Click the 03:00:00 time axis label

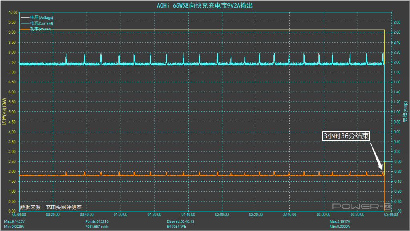(324, 215)
